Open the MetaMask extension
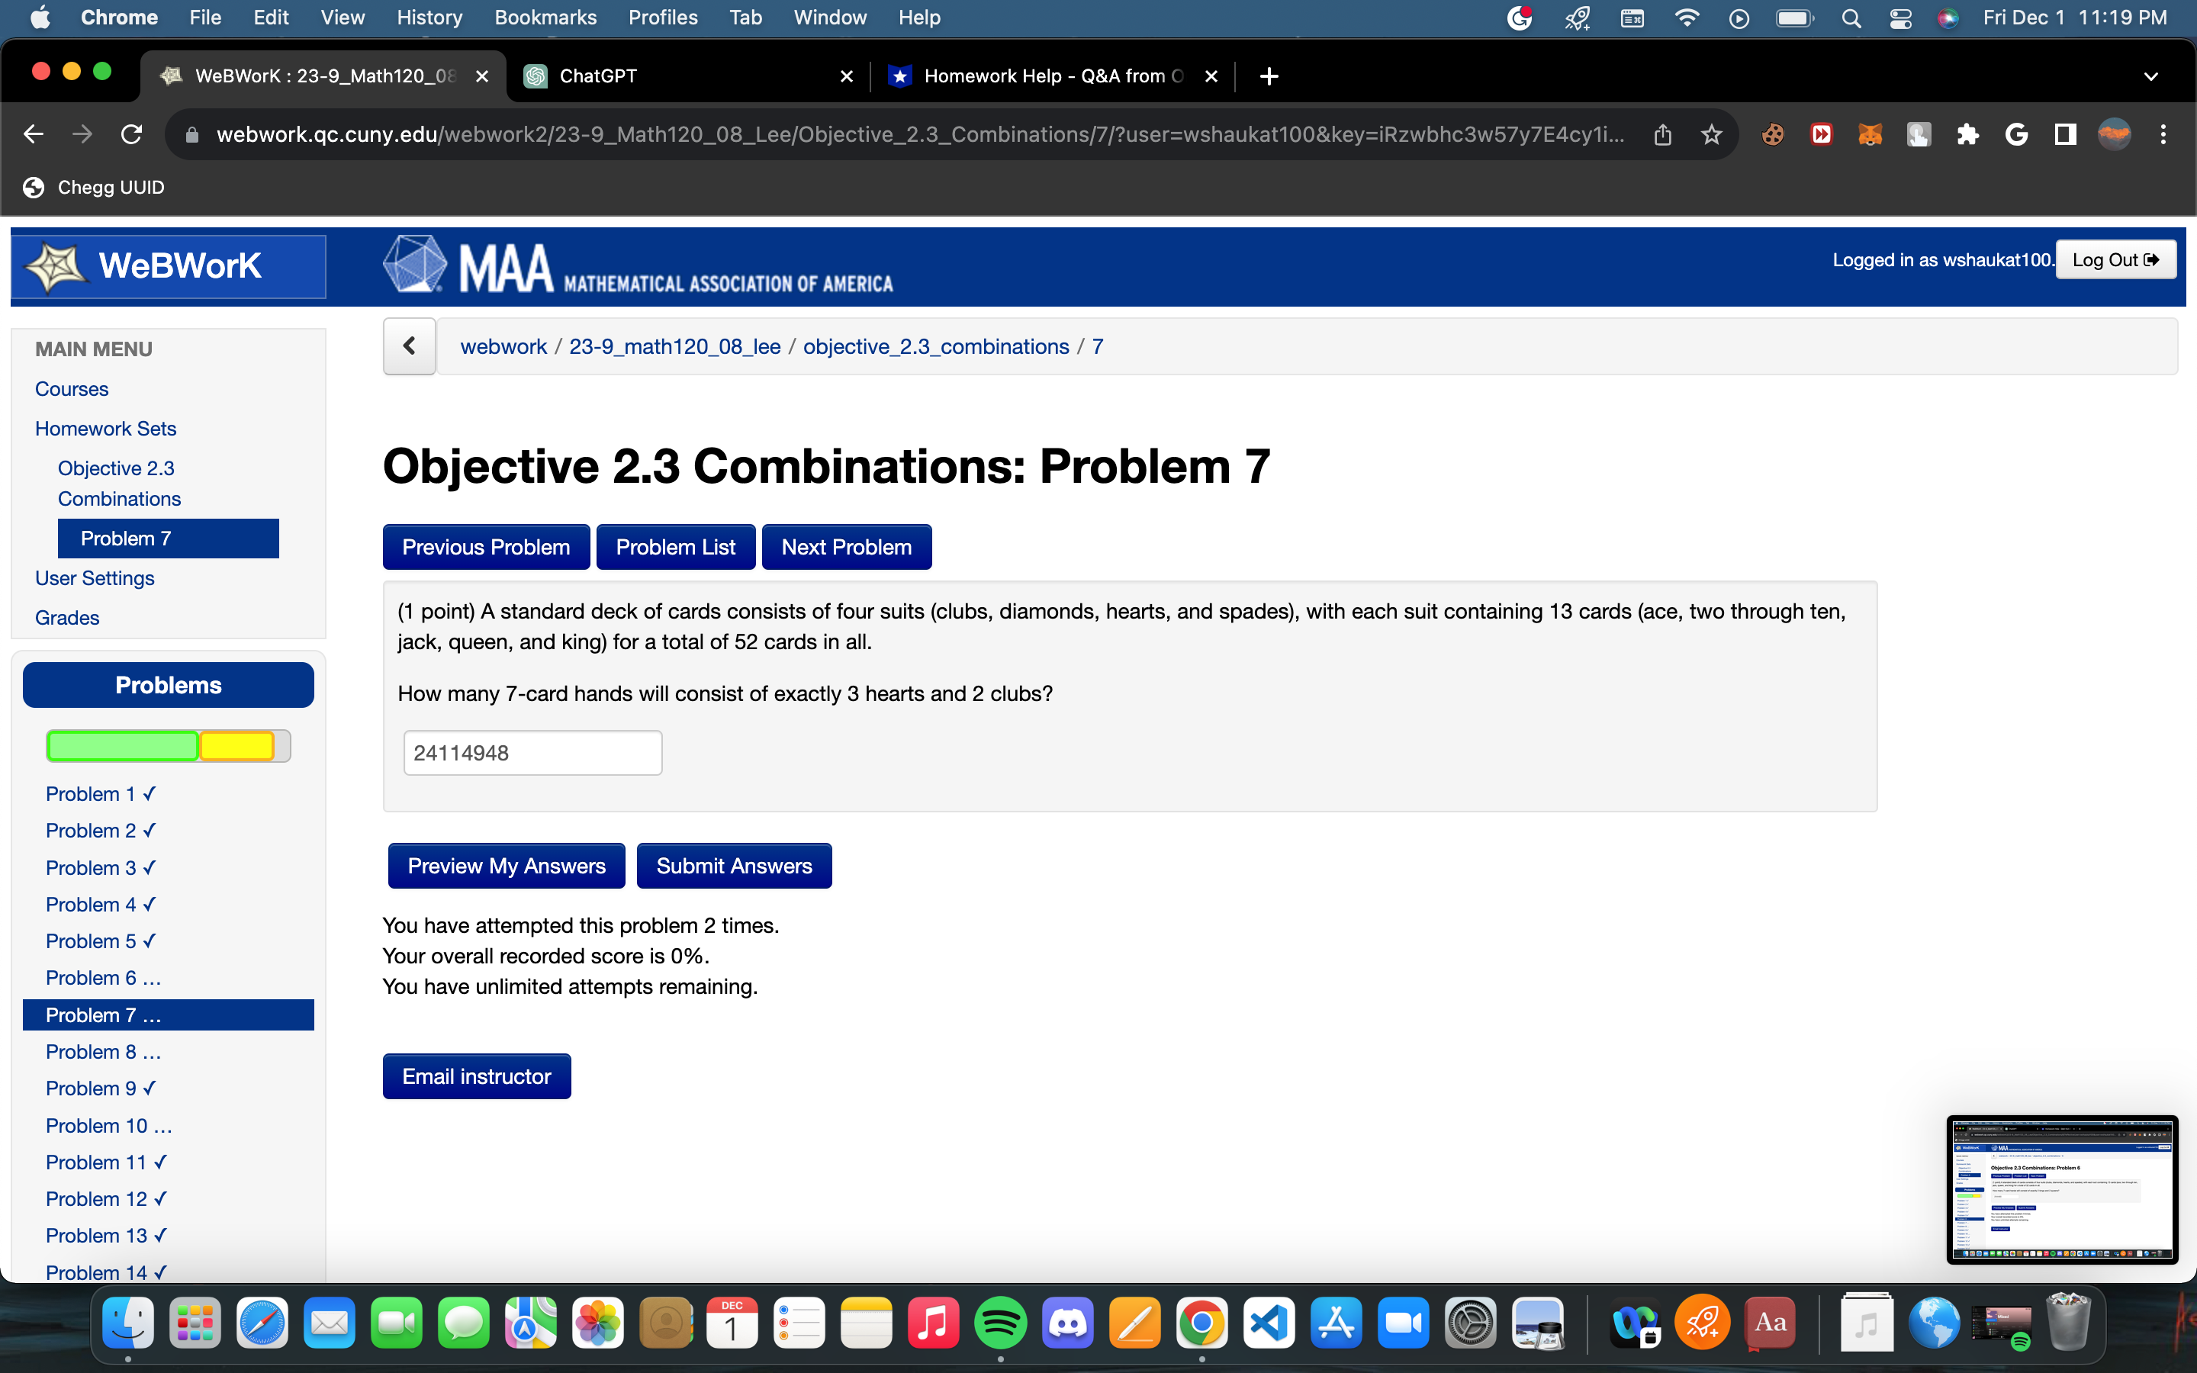Image resolution: width=2197 pixels, height=1373 pixels. coord(1871,133)
